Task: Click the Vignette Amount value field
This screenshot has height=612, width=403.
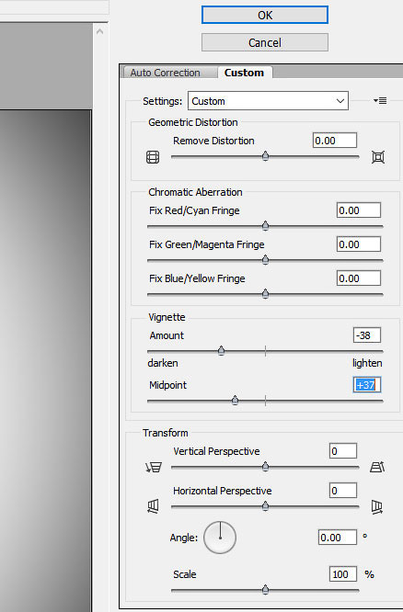Action: pyautogui.click(x=367, y=335)
